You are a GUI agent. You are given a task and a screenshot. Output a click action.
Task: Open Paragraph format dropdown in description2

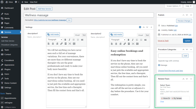pyautogui.click(x=118, y=40)
